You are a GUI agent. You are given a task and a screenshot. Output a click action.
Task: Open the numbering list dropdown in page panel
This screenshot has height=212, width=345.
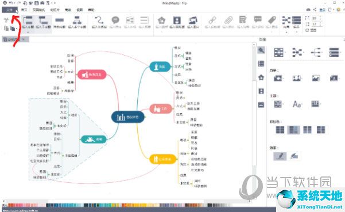coord(335,52)
